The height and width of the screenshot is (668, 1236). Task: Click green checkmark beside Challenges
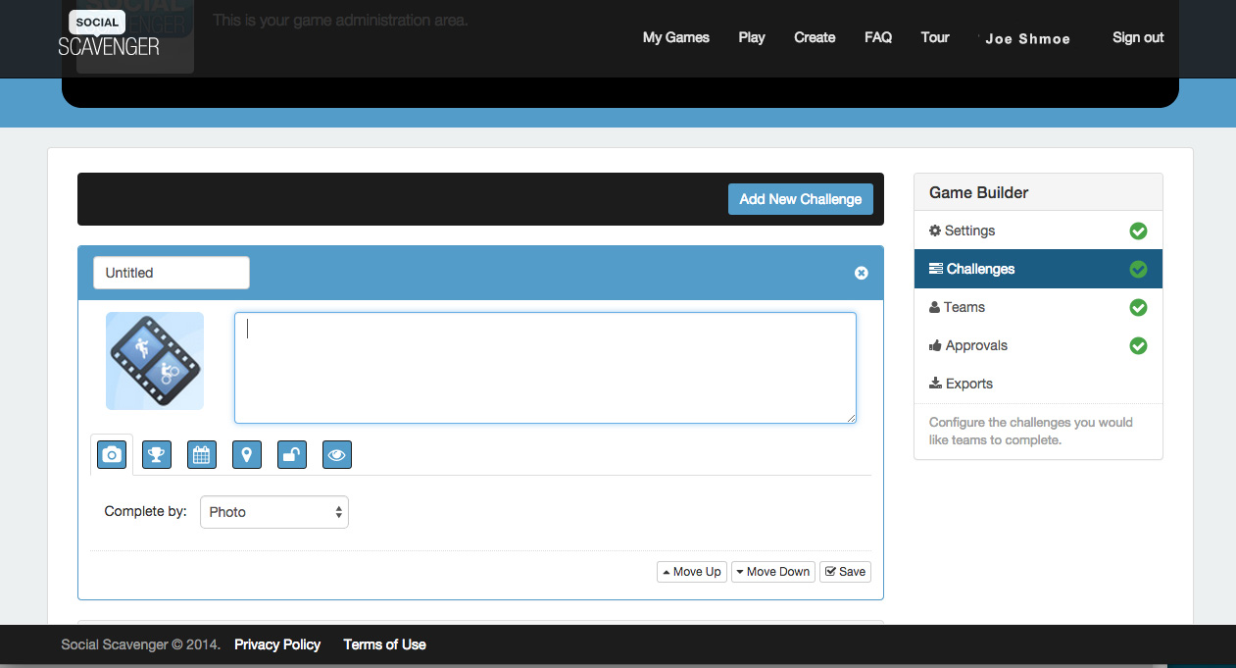1138,269
